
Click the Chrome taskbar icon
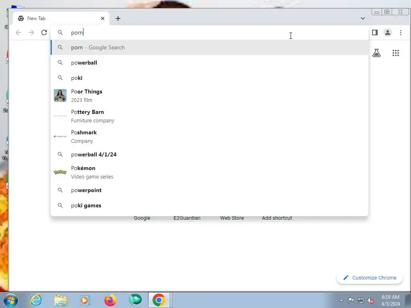pos(159,300)
